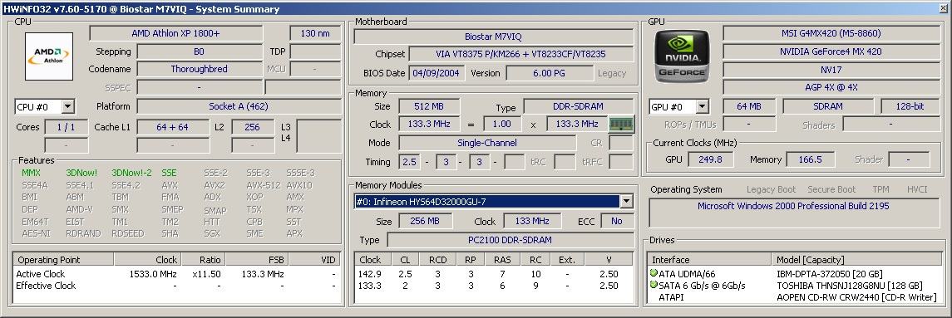Click the green status icon beside SATA 6 Gb/s
This screenshot has width=952, height=318.
click(x=654, y=286)
